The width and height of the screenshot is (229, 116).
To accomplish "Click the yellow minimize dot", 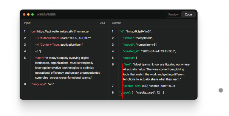I will (x=28, y=15).
